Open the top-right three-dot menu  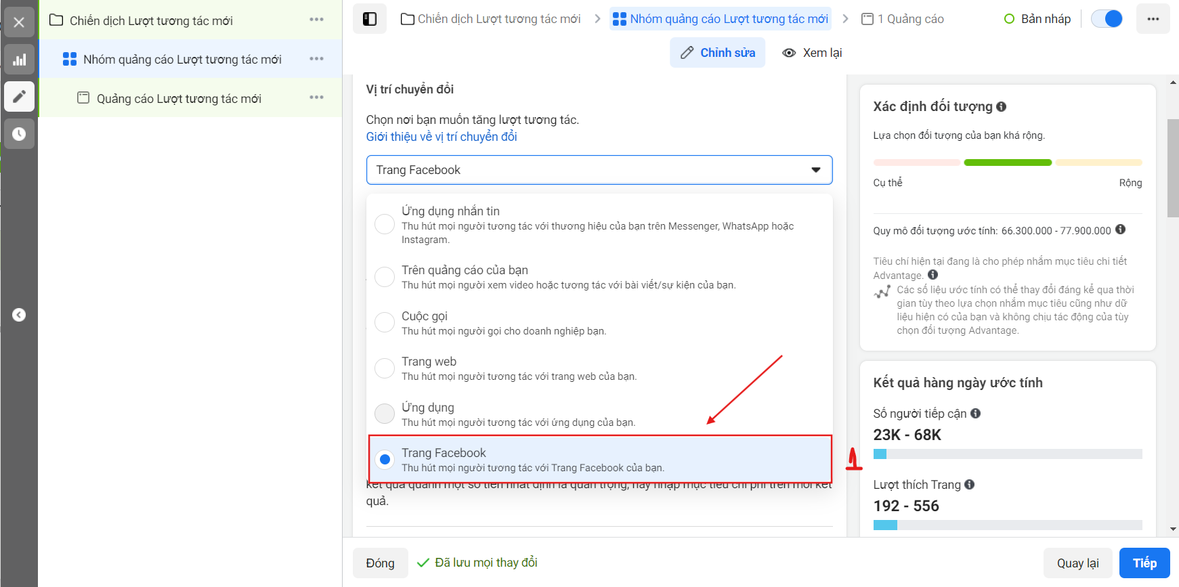click(1153, 19)
